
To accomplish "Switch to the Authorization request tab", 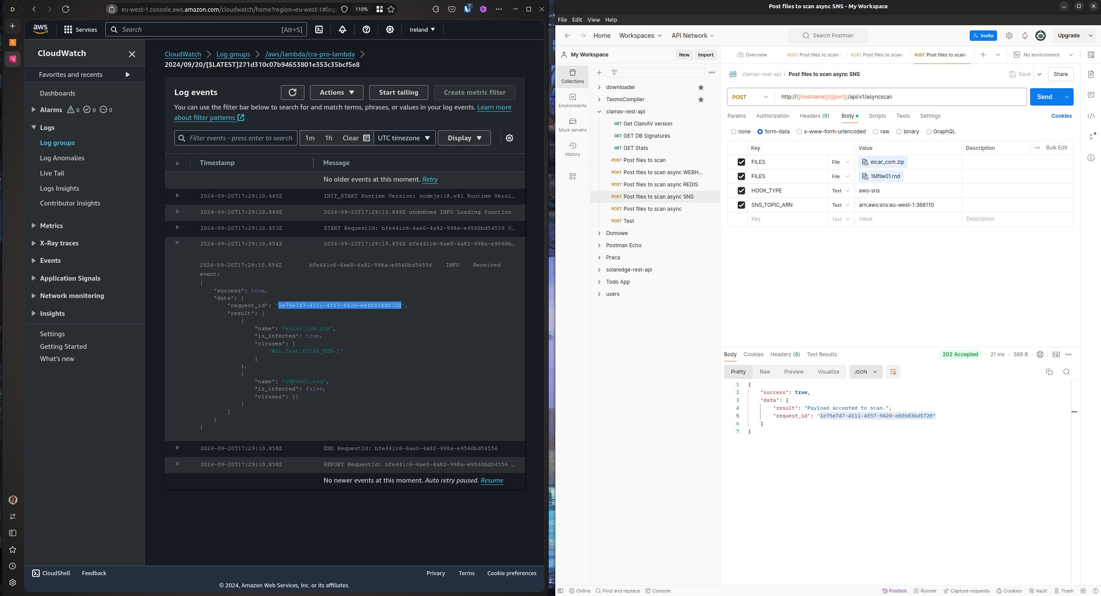I will click(772, 116).
